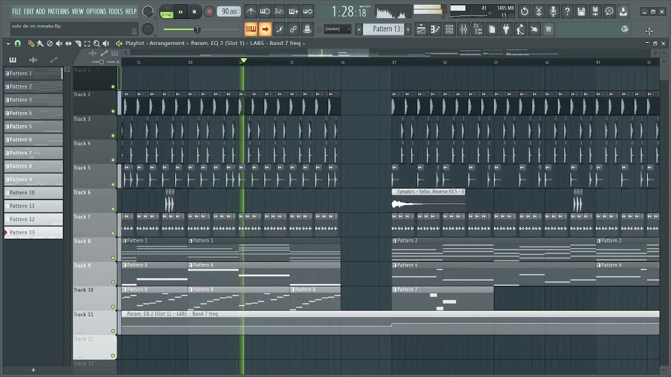Mute Track 8 via its green dot
The width and height of the screenshot is (671, 377).
pos(113,258)
